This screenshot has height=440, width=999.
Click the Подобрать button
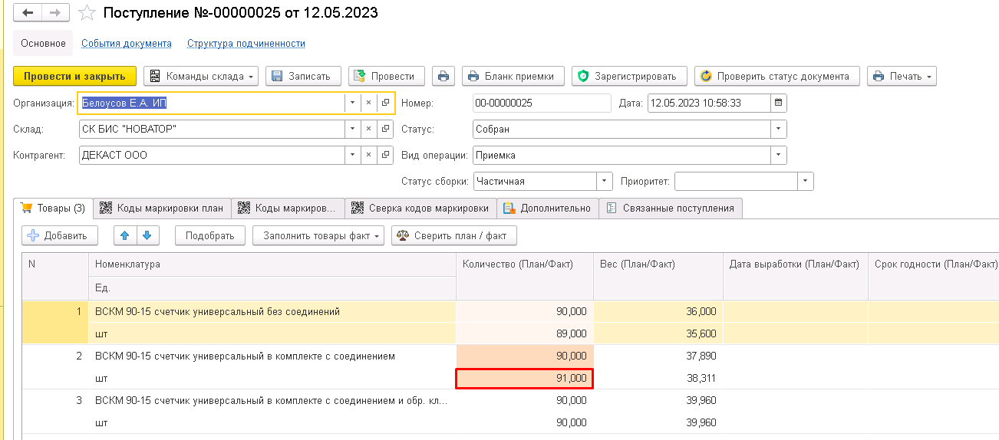(x=209, y=235)
